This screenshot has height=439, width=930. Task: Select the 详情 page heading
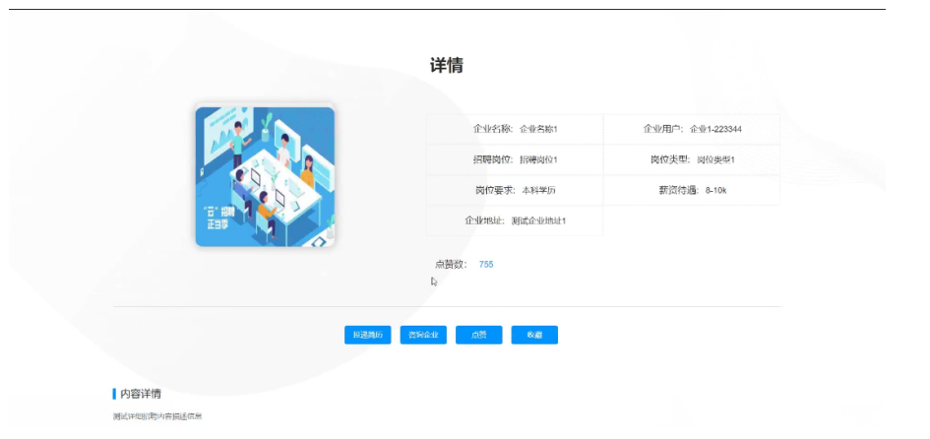point(447,65)
